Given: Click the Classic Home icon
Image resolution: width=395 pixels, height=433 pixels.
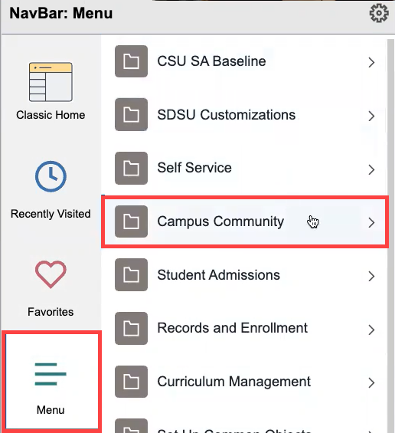Looking at the screenshot, I should 51,82.
